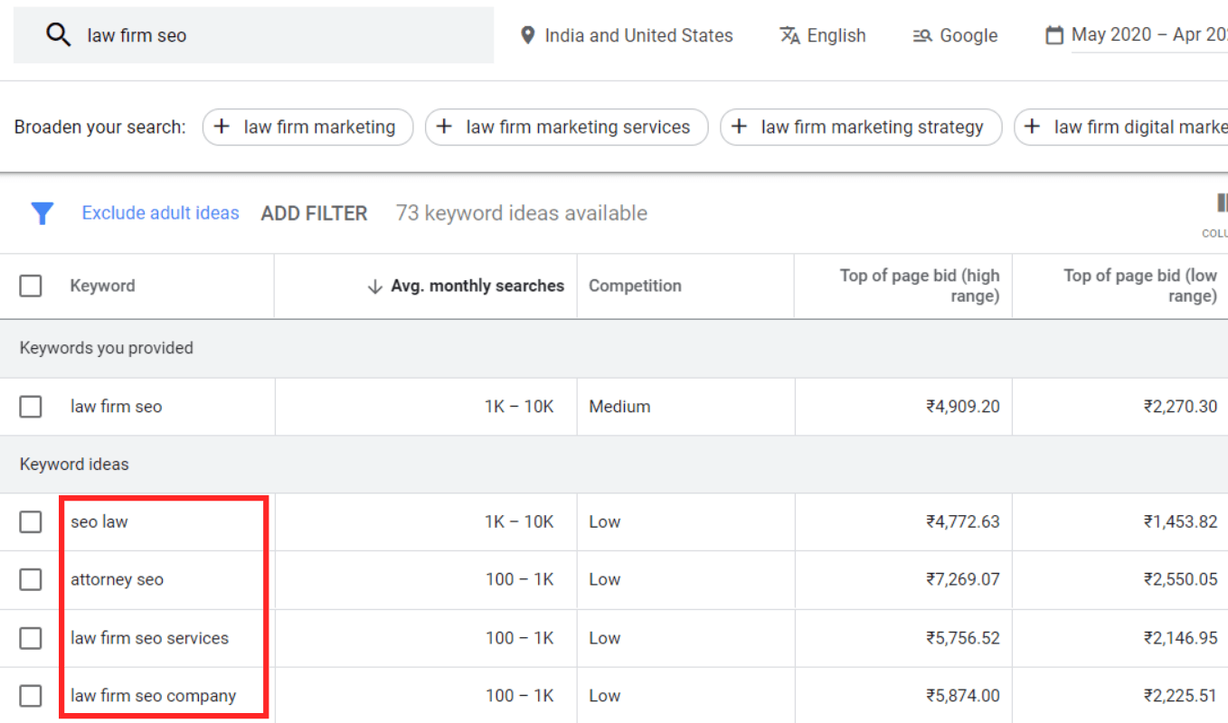
Task: Check the 'law firm seo' keyword row
Action: pos(31,407)
